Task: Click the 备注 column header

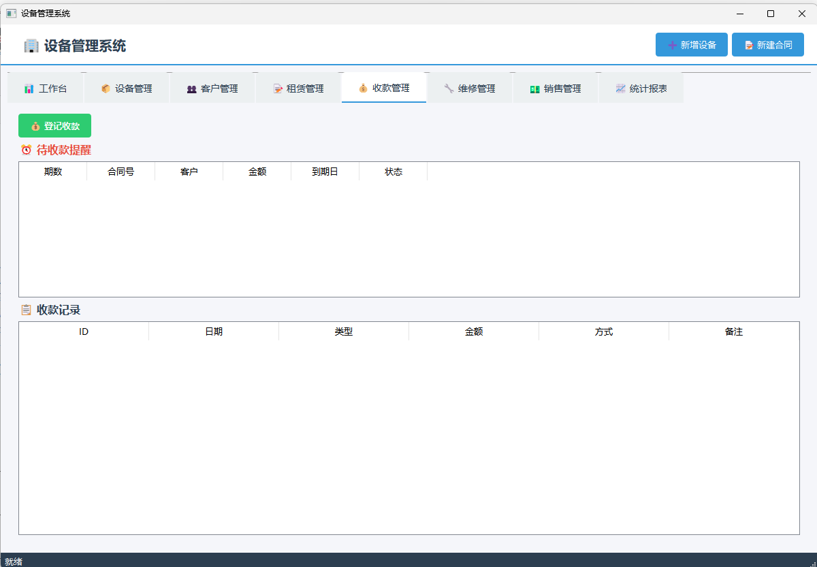Action: [x=733, y=331]
